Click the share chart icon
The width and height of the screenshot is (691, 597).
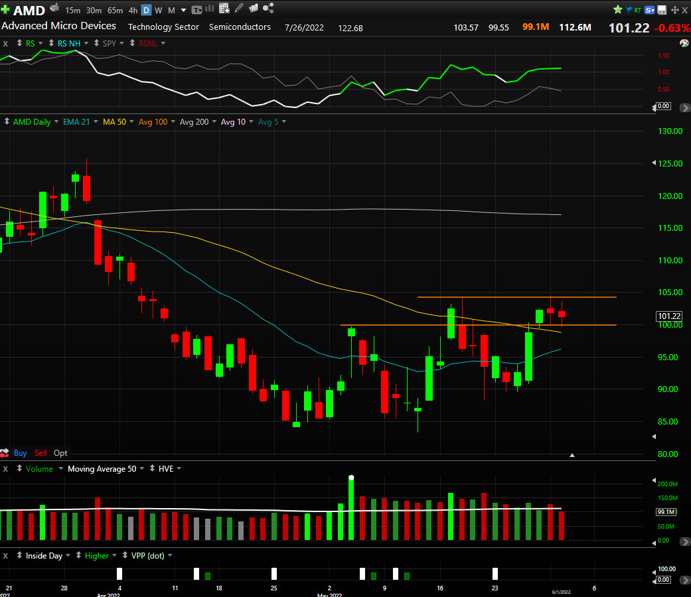point(268,8)
